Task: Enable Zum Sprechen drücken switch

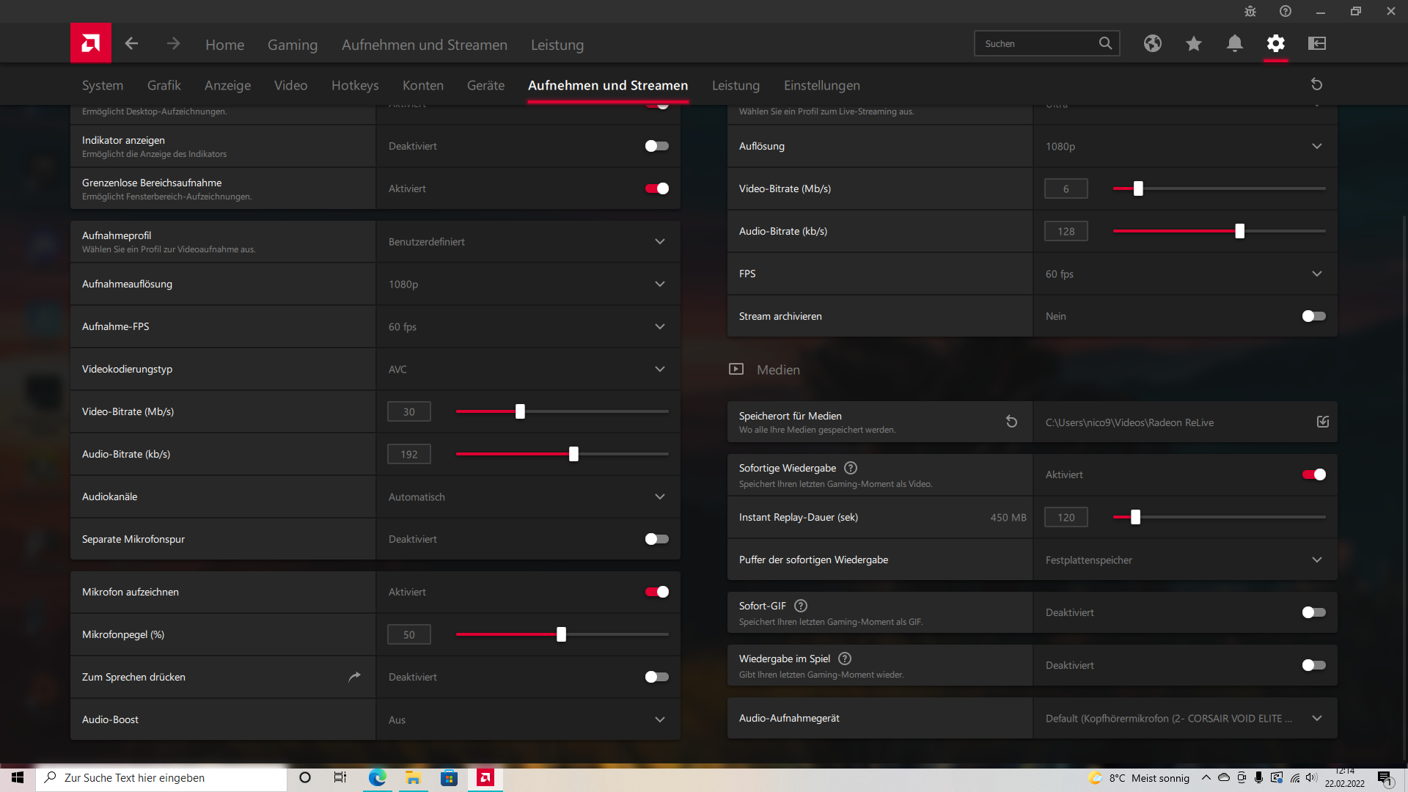Action: click(657, 677)
